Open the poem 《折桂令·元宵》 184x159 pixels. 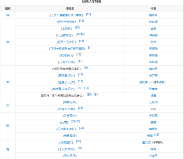66,109
